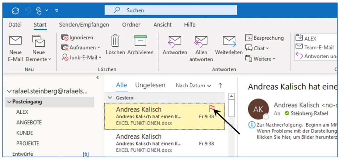339x160 pixels.
Task: Click "Klicken Sie hier, um Bilder herunterzuladen" line
Action: 297,137
